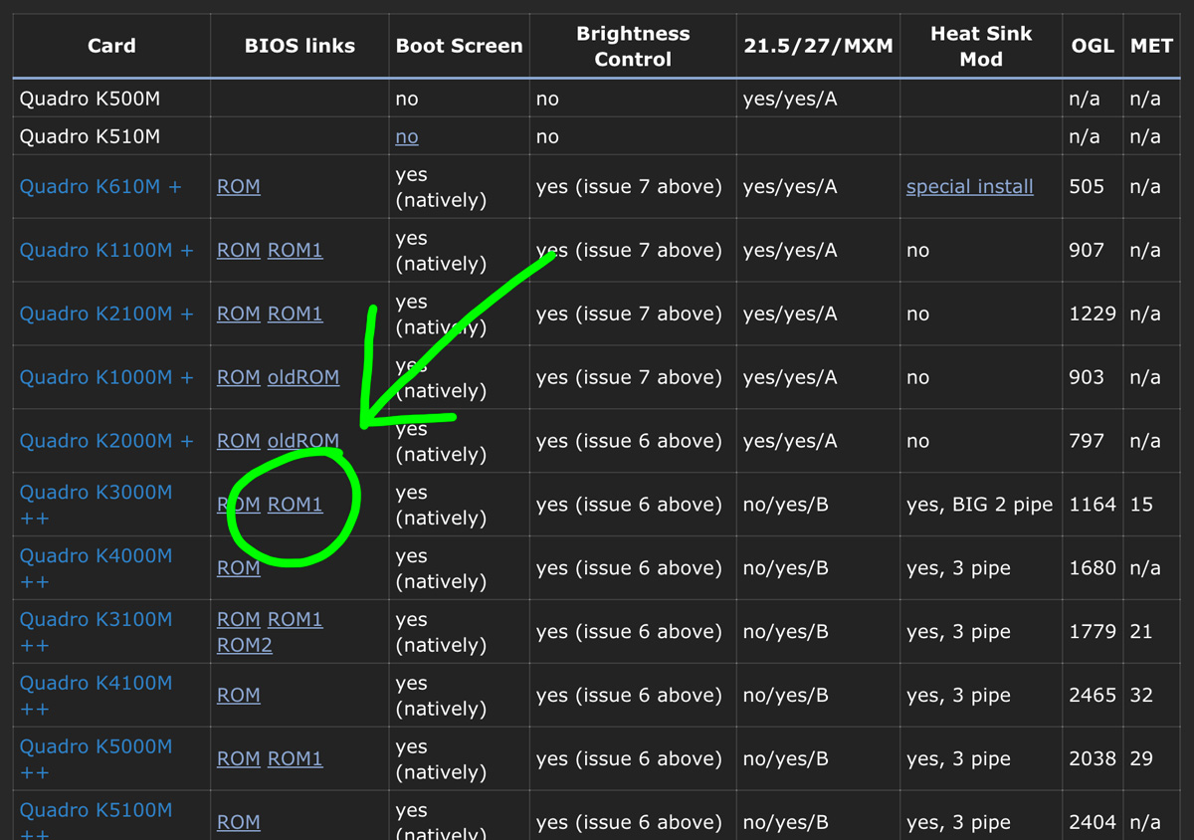Open the Quadro K2100M + card link

(106, 314)
